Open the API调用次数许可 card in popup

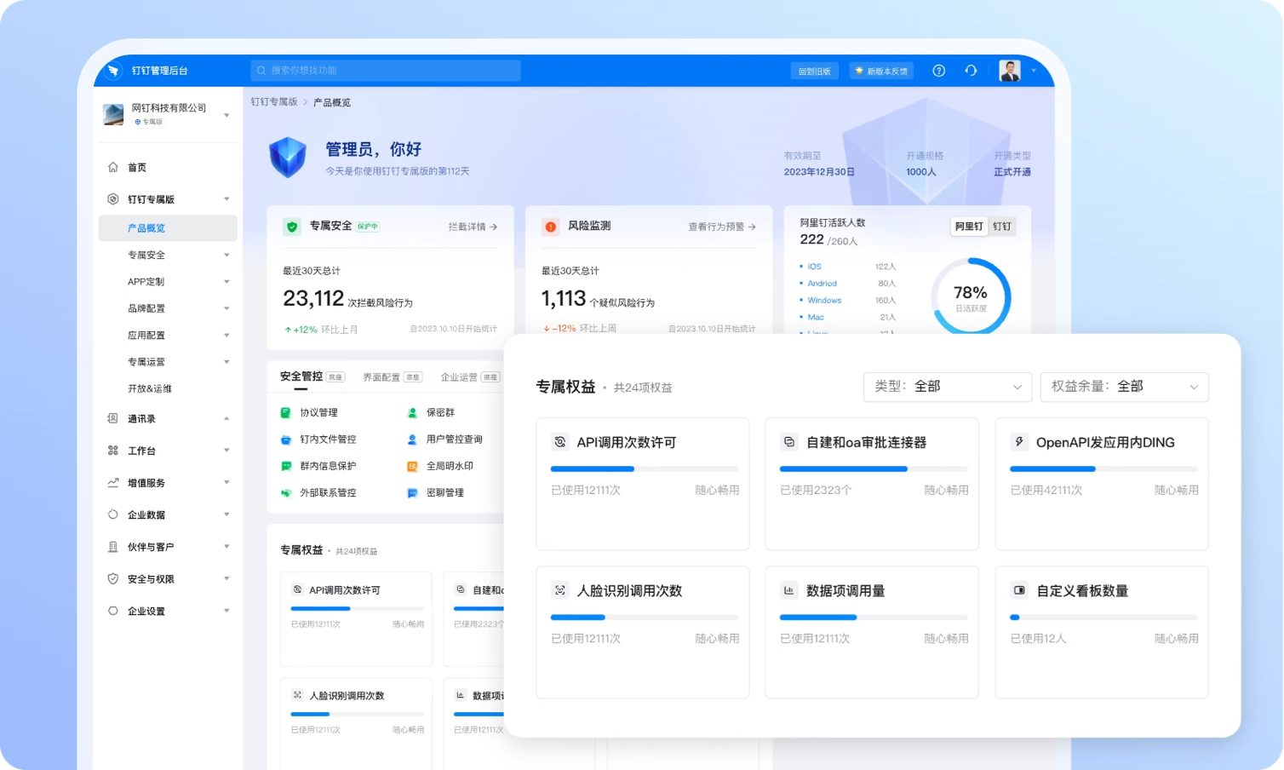coord(643,484)
